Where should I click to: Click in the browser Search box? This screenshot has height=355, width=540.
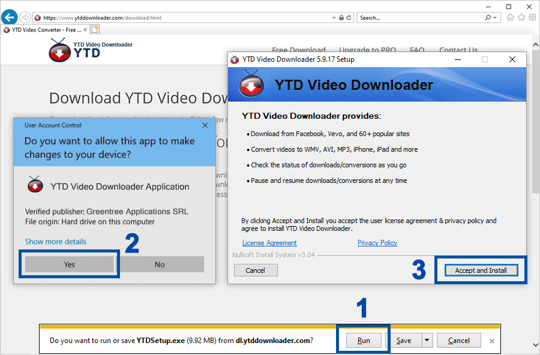click(420, 17)
